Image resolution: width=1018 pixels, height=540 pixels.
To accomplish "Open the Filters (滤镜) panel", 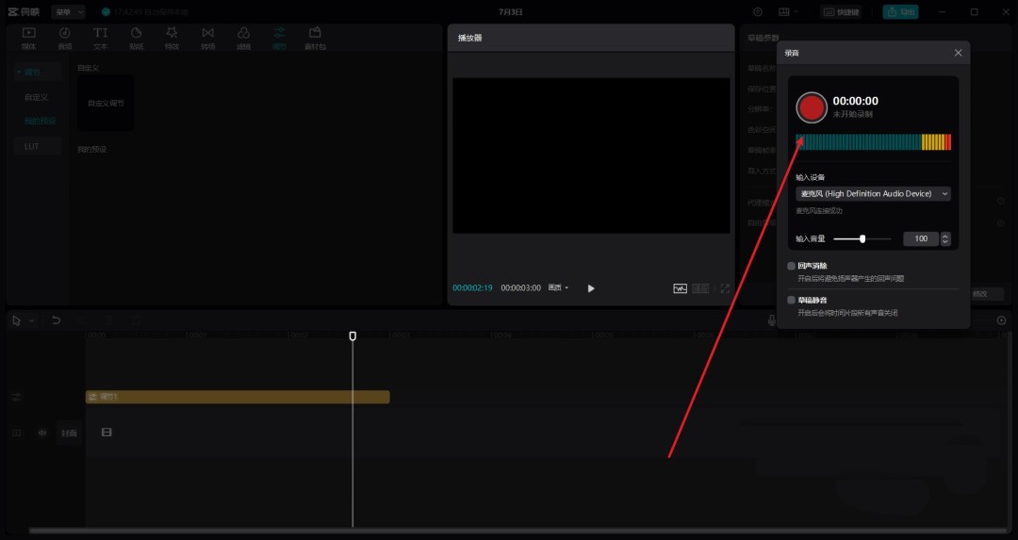I will [x=243, y=38].
